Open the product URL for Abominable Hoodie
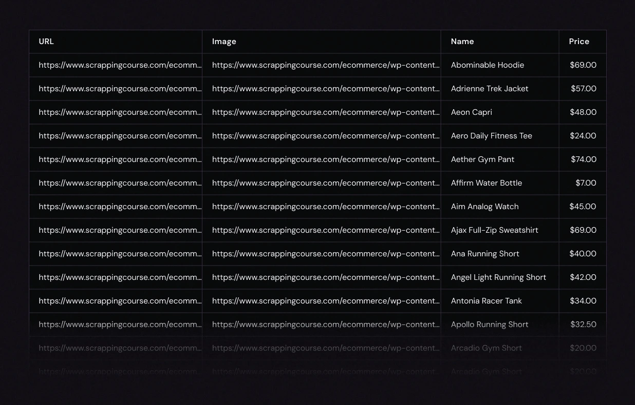The image size is (635, 405). click(120, 65)
